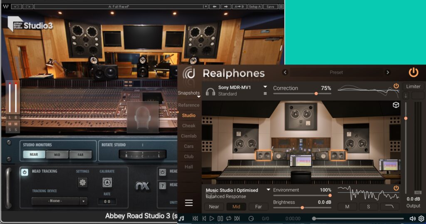Click the head tracking Calibrate icon
This screenshot has width=426, height=224.
click(x=107, y=182)
